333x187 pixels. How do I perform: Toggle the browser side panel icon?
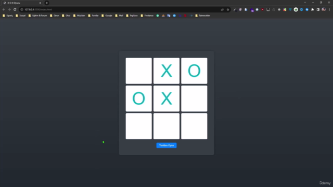pos(318,9)
